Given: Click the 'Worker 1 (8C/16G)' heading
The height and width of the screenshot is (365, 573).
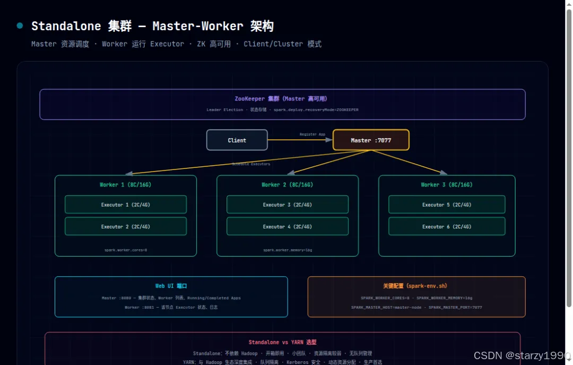Looking at the screenshot, I should coord(125,185).
